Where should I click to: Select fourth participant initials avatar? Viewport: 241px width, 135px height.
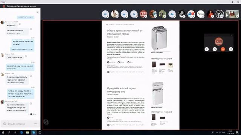(x=134, y=14)
